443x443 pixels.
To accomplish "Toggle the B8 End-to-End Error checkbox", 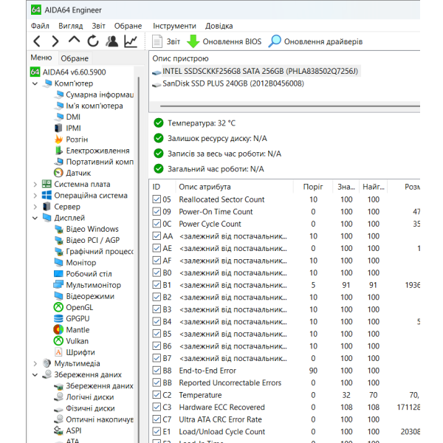I will point(157,371).
